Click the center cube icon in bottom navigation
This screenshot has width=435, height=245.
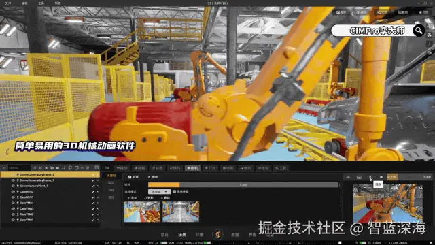click(217, 235)
